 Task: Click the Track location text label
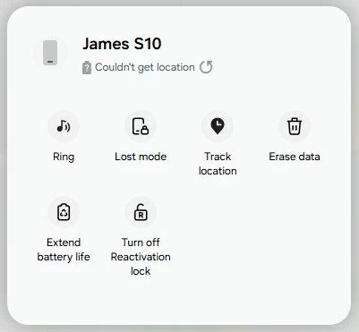(218, 164)
